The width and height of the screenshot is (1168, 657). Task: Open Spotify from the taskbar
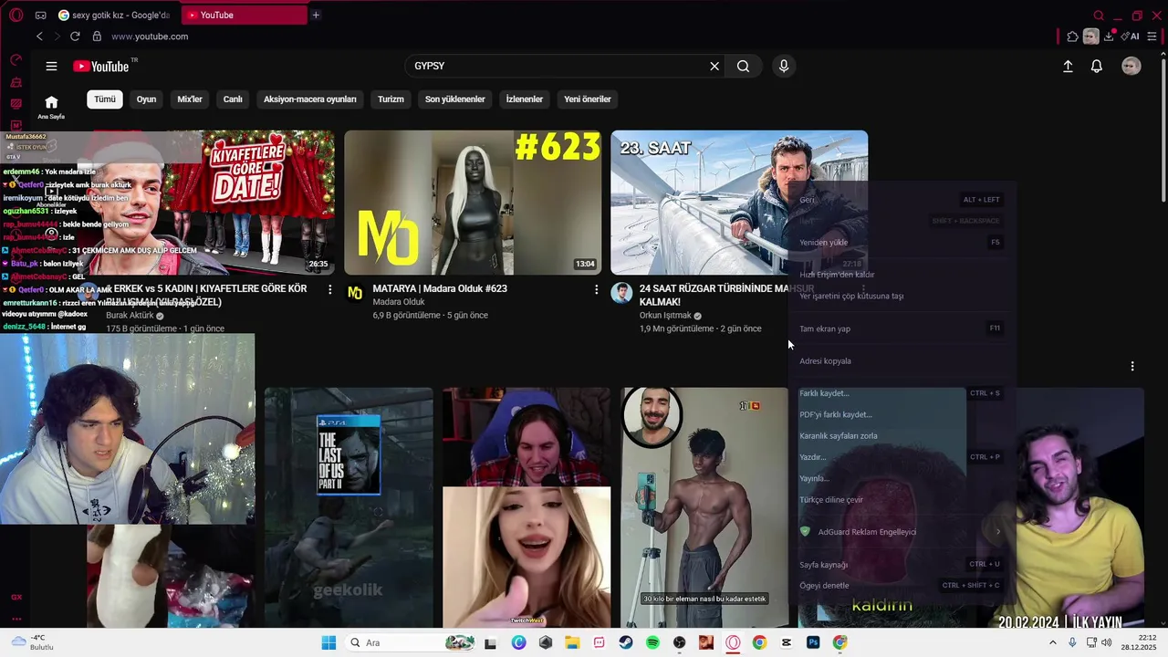pos(652,642)
